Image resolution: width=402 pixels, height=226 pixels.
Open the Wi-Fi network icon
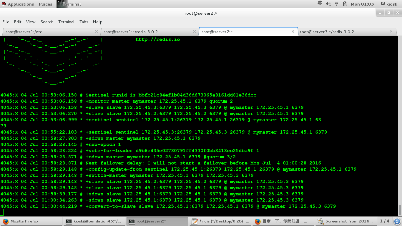tap(336, 4)
